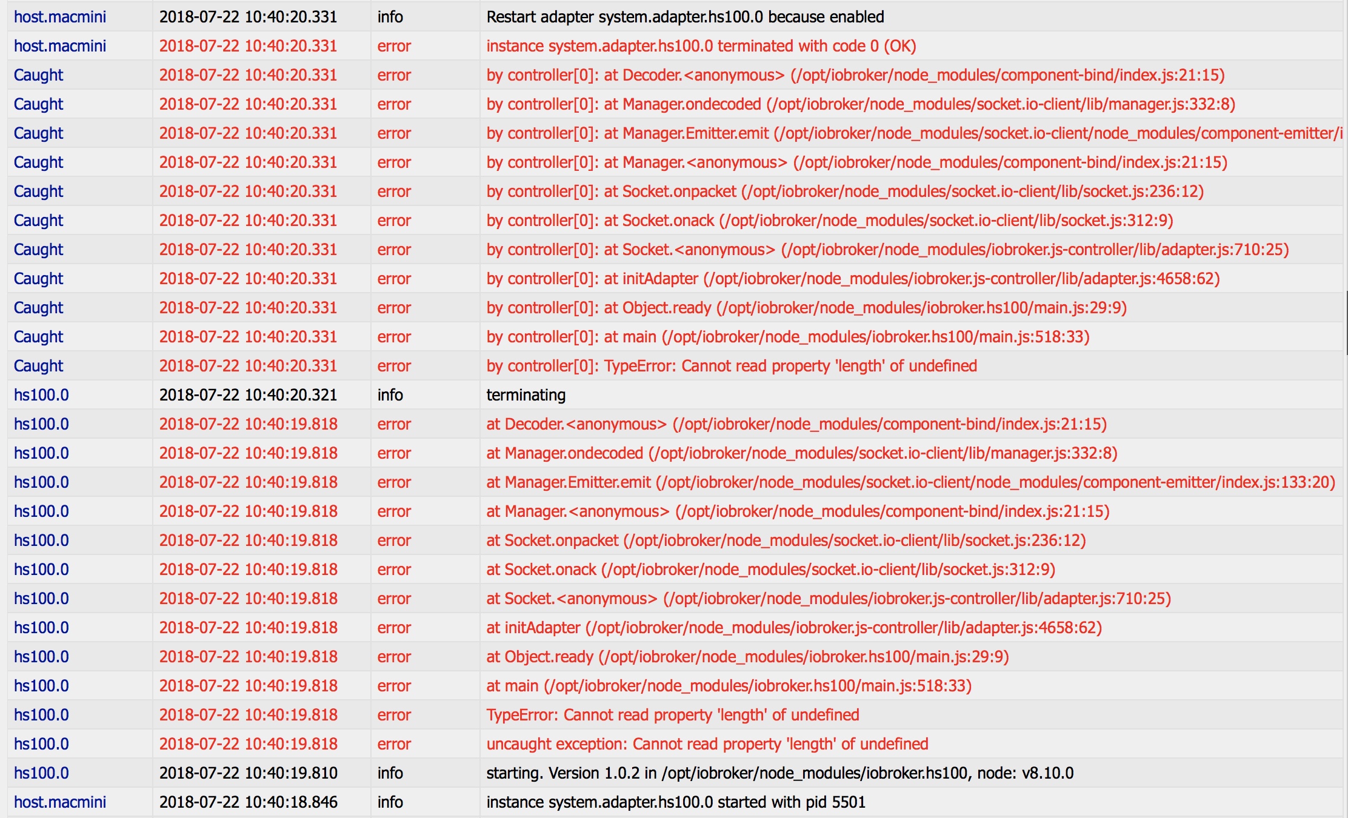Select hs100.0 message 'at initAdapter' adapter.js:4658:62

pyautogui.click(x=794, y=628)
